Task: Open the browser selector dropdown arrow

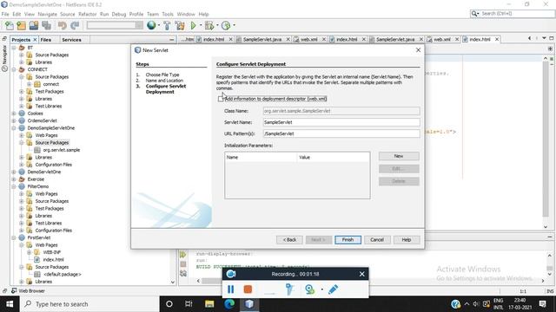Action: click(x=158, y=25)
